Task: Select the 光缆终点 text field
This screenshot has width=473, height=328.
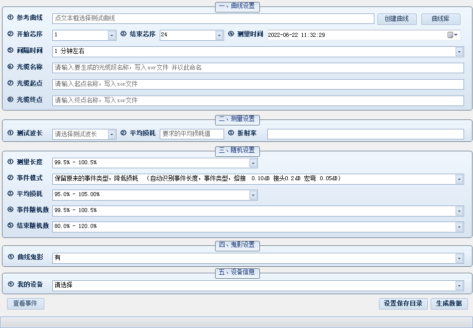Action: [257, 101]
